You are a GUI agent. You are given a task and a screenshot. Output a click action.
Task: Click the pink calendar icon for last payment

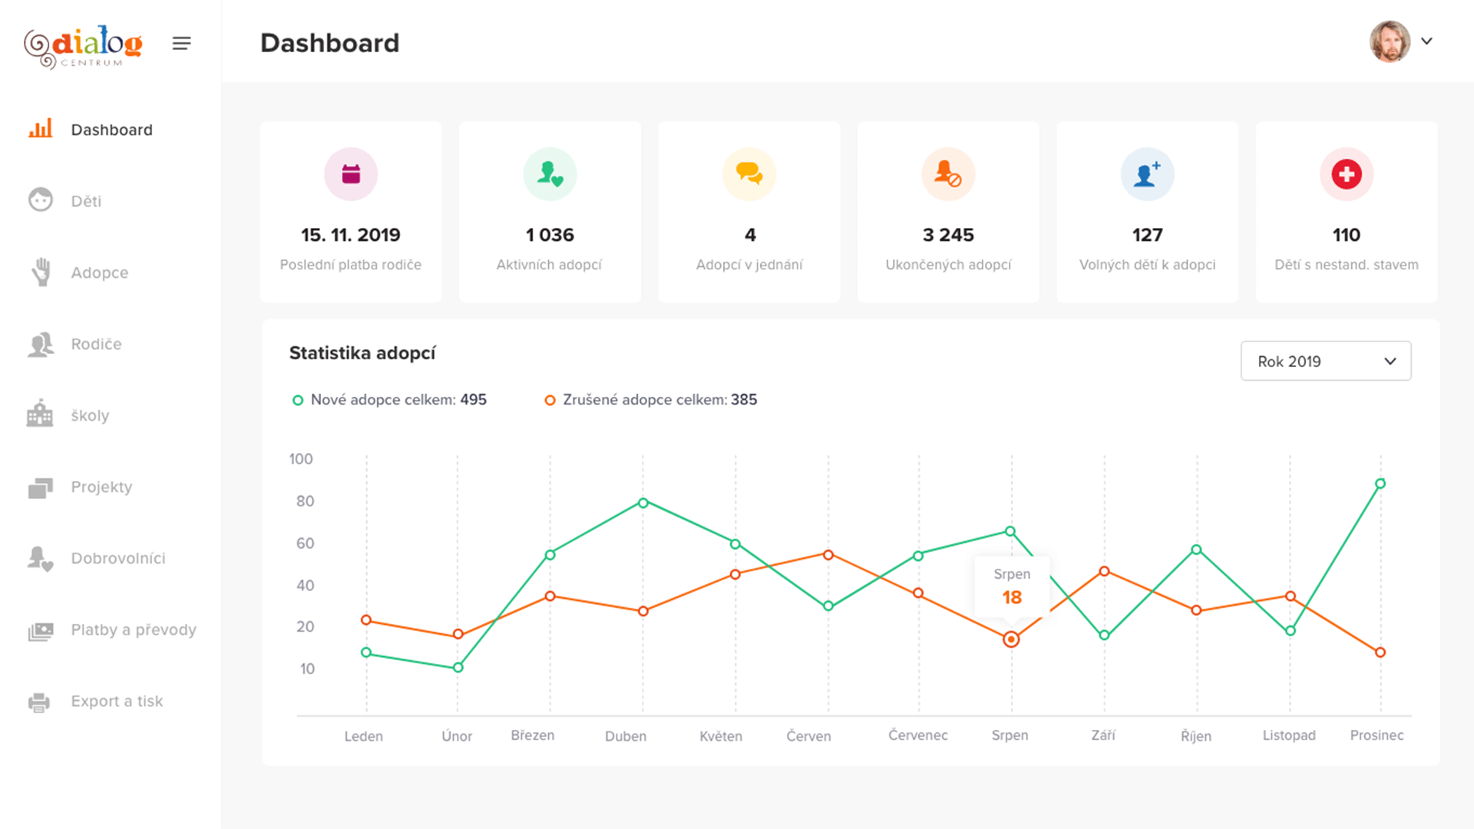point(351,174)
